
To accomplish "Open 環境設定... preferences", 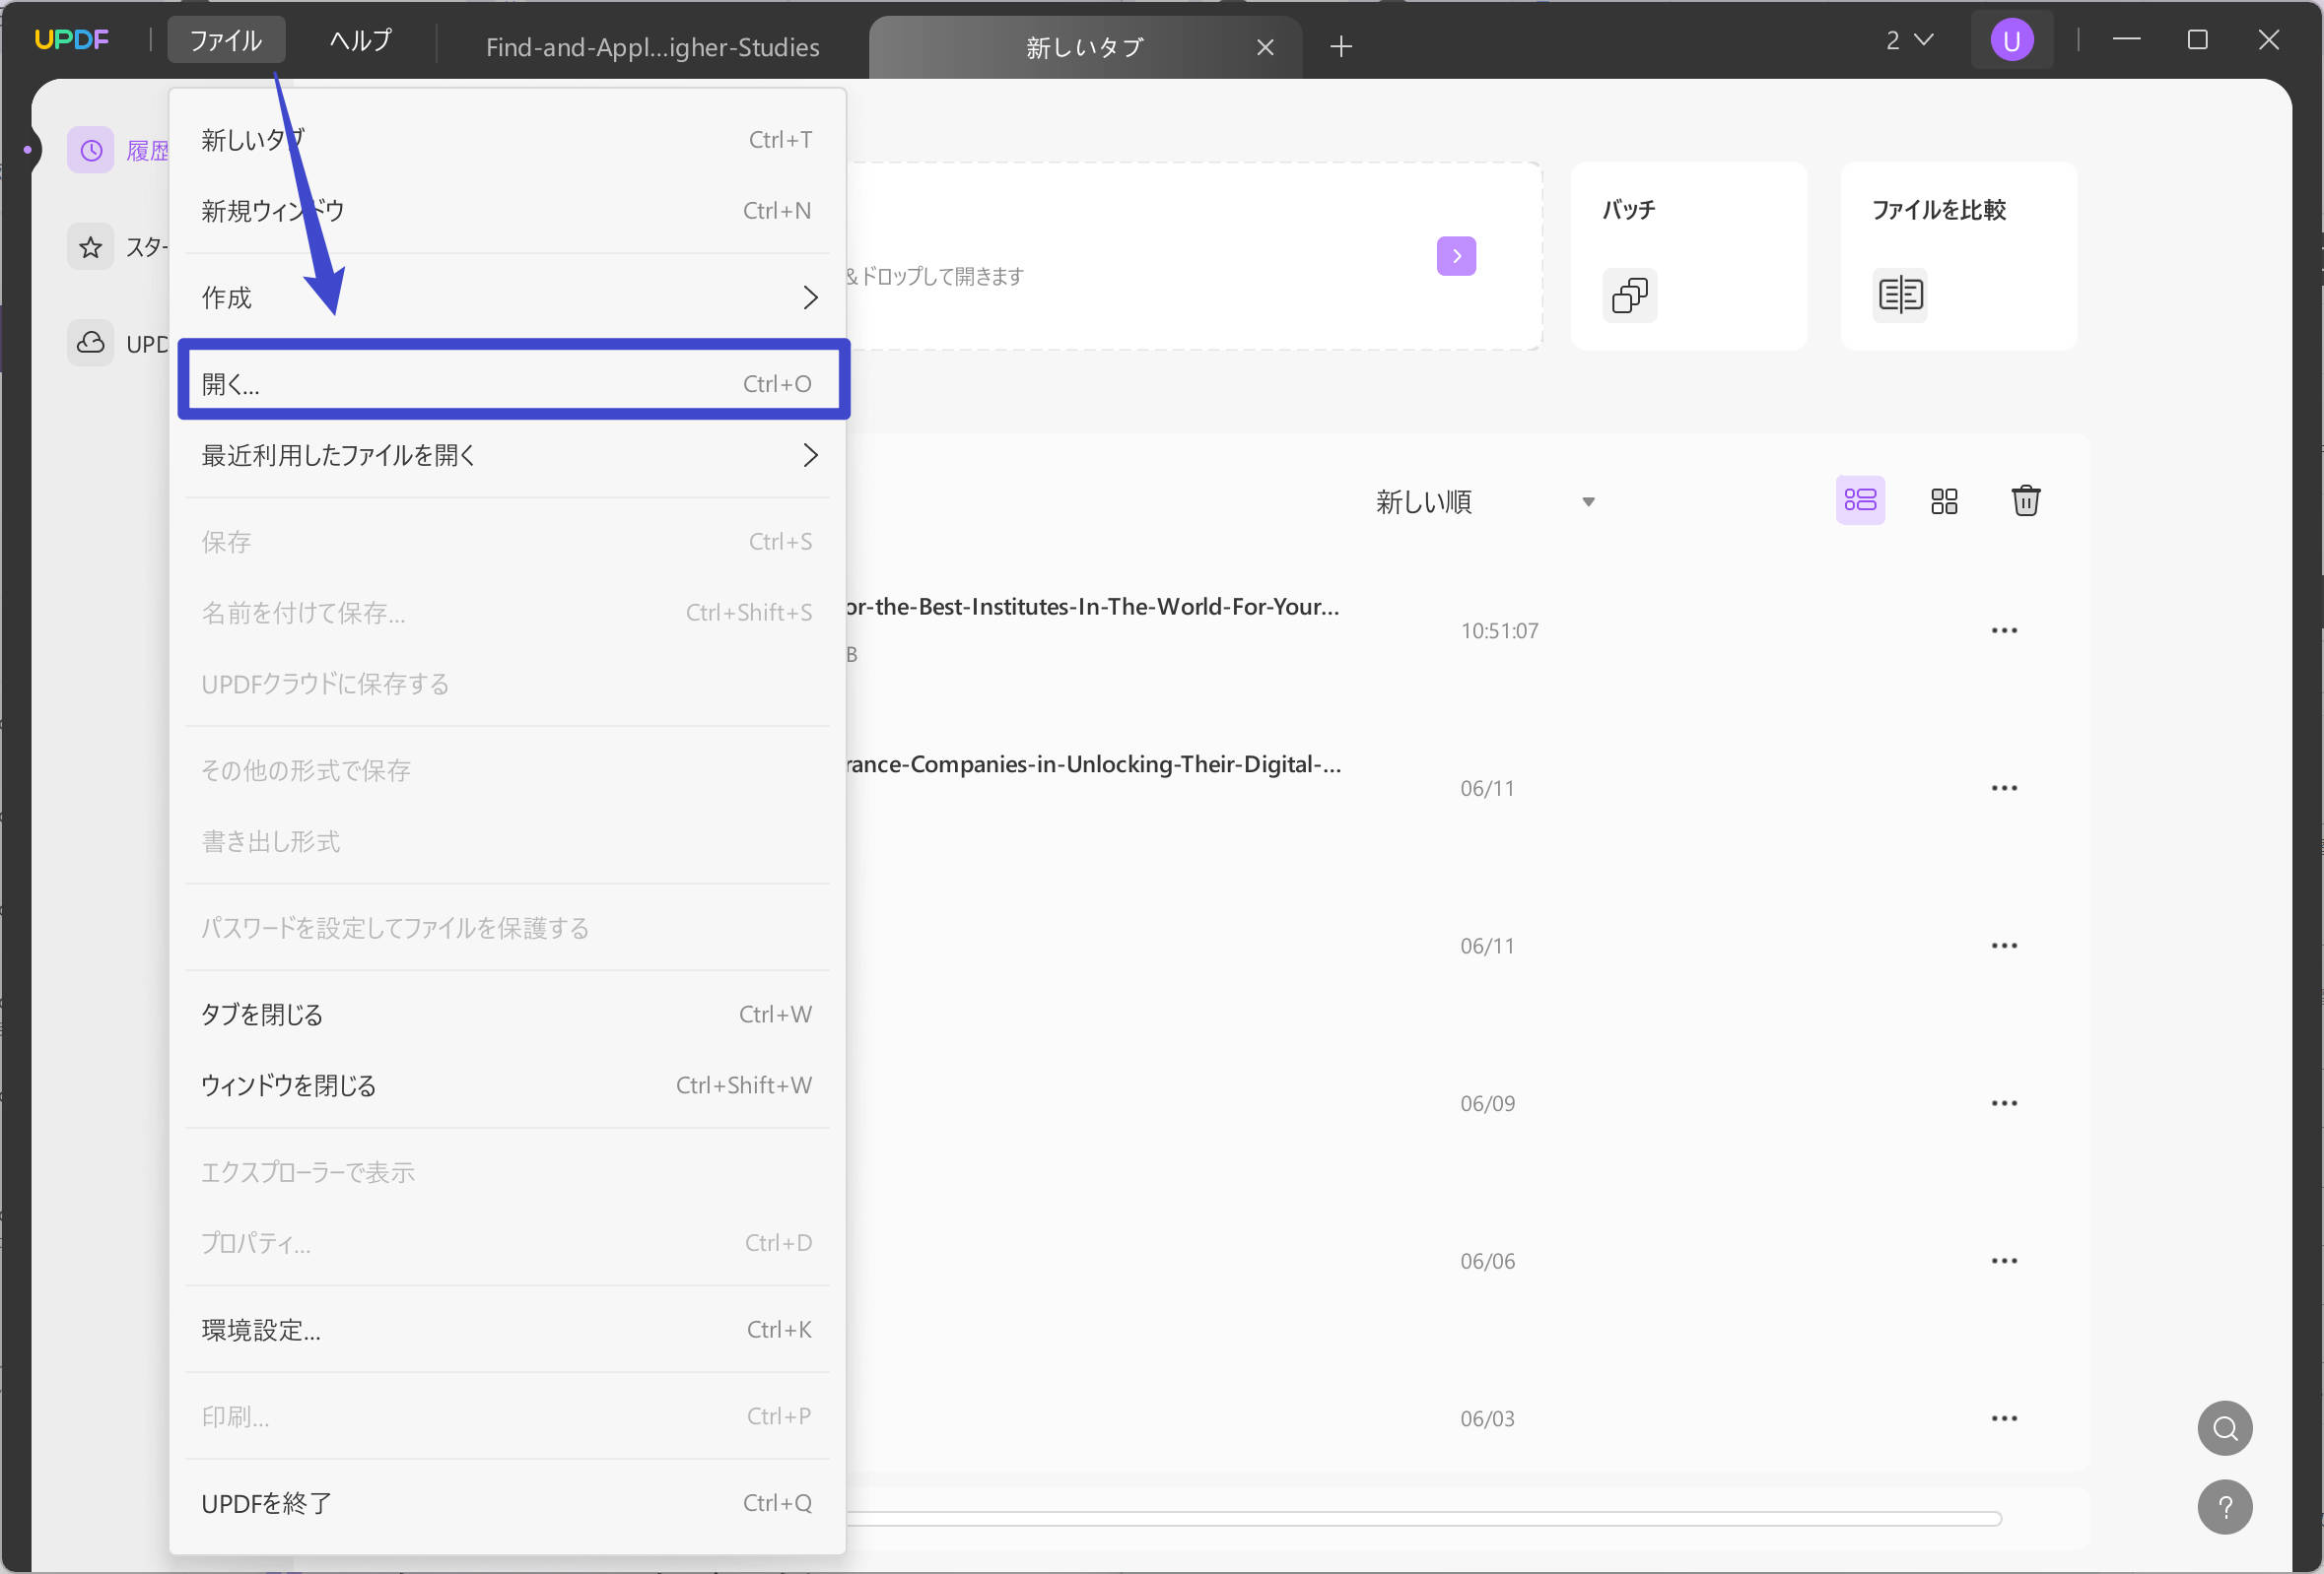I will click(509, 1330).
